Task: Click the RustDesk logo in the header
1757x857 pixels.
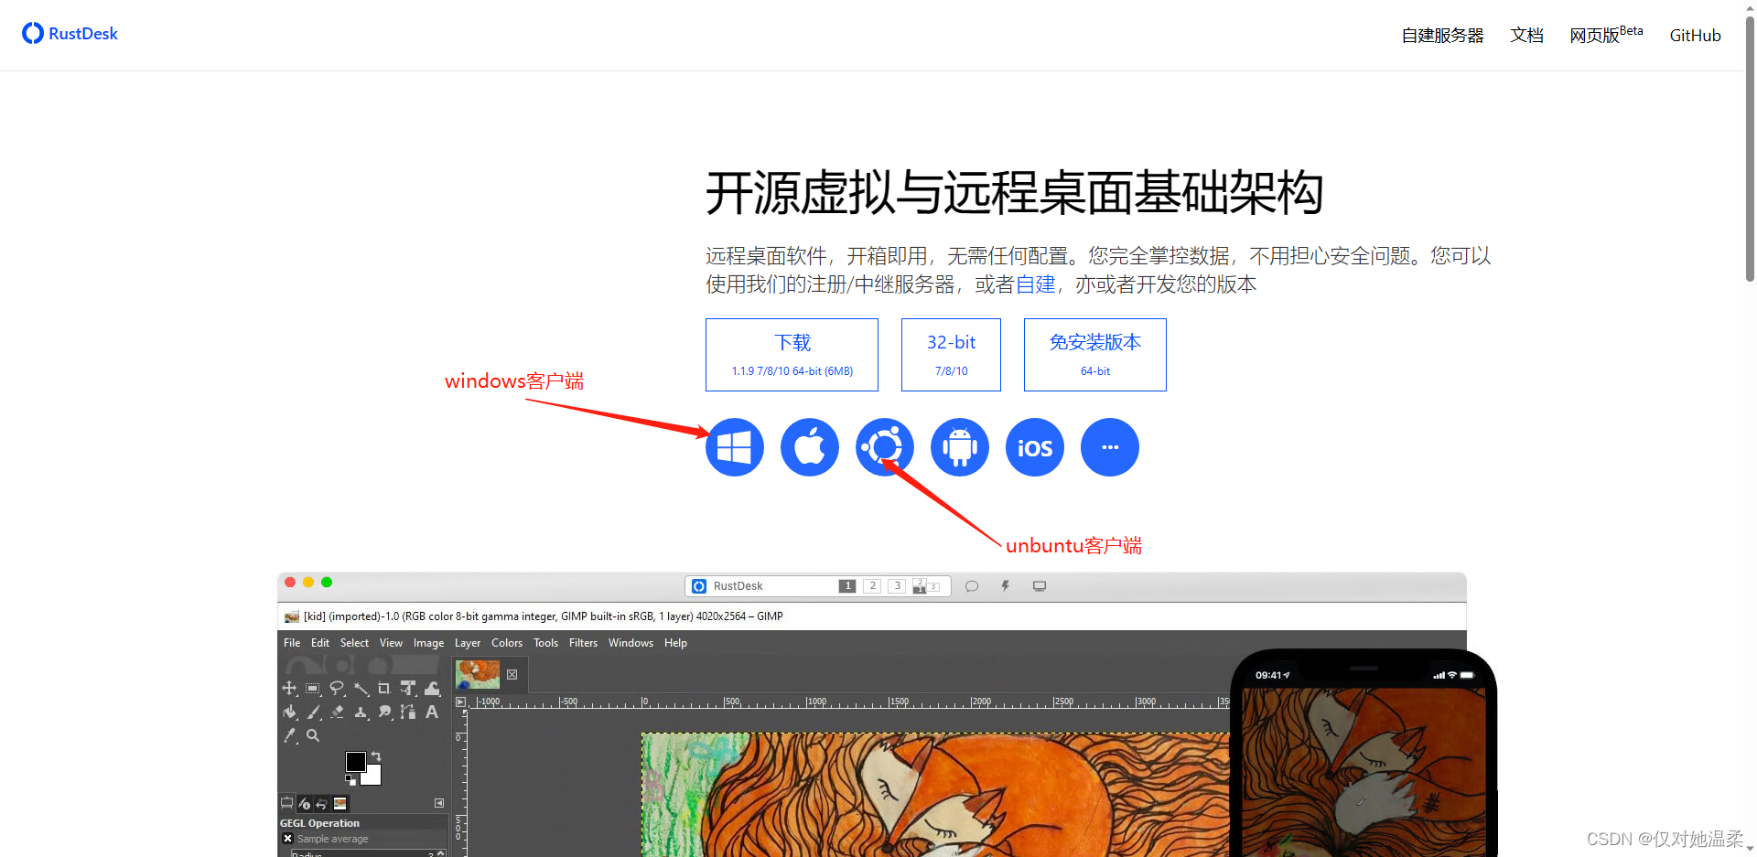Action: [x=70, y=33]
